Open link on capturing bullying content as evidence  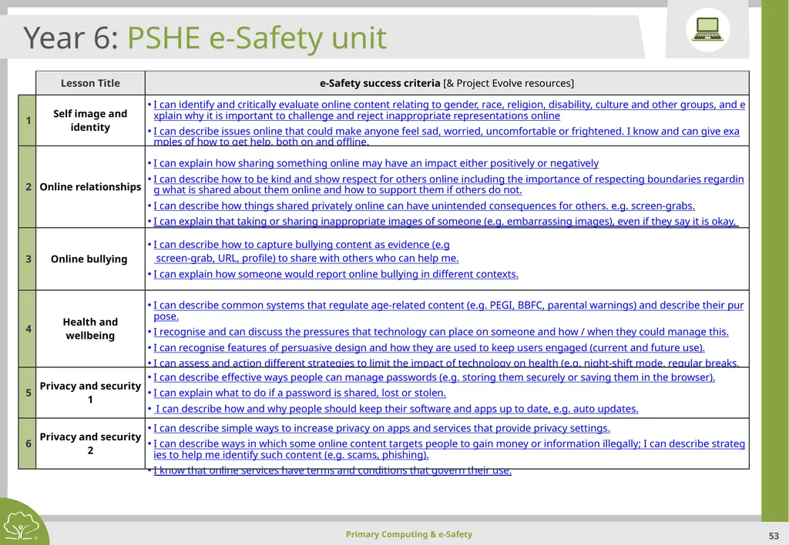coord(306,252)
